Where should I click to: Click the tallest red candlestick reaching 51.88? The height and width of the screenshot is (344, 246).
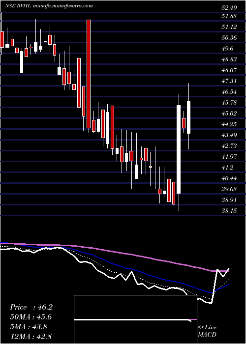89,74
